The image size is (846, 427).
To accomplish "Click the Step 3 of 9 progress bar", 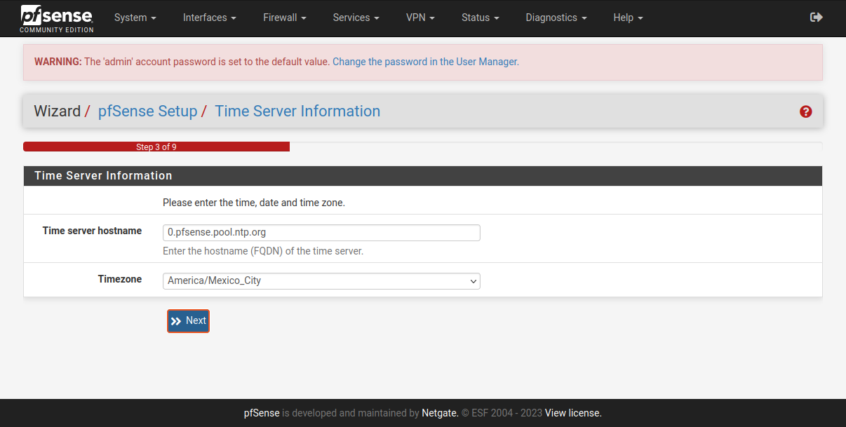I will point(156,147).
